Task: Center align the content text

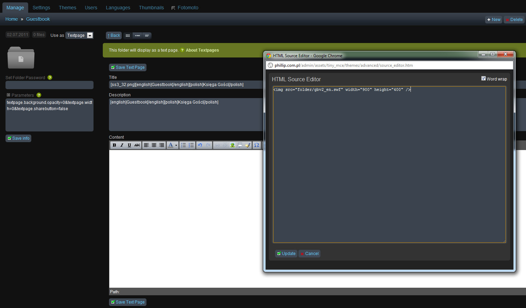Action: click(154, 145)
